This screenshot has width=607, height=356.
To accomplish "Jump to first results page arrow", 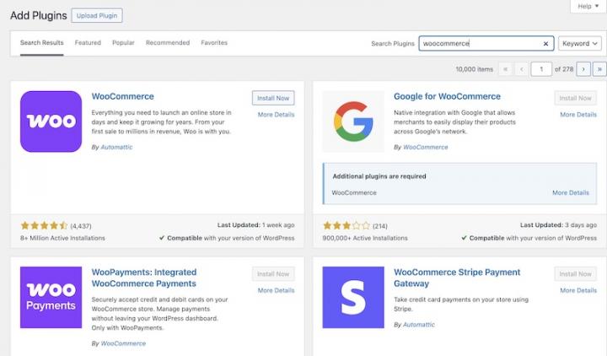I will tap(505, 69).
